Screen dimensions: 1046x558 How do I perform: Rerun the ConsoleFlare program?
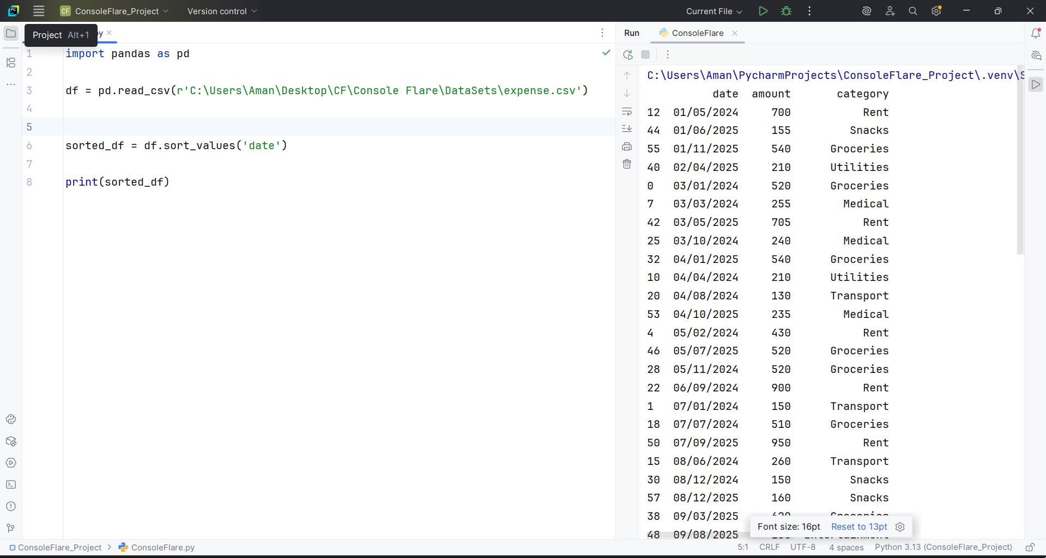tap(627, 54)
